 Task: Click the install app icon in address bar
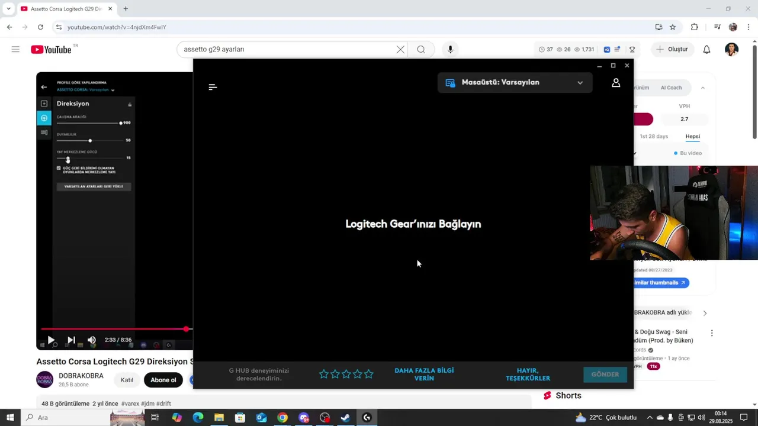click(659, 27)
